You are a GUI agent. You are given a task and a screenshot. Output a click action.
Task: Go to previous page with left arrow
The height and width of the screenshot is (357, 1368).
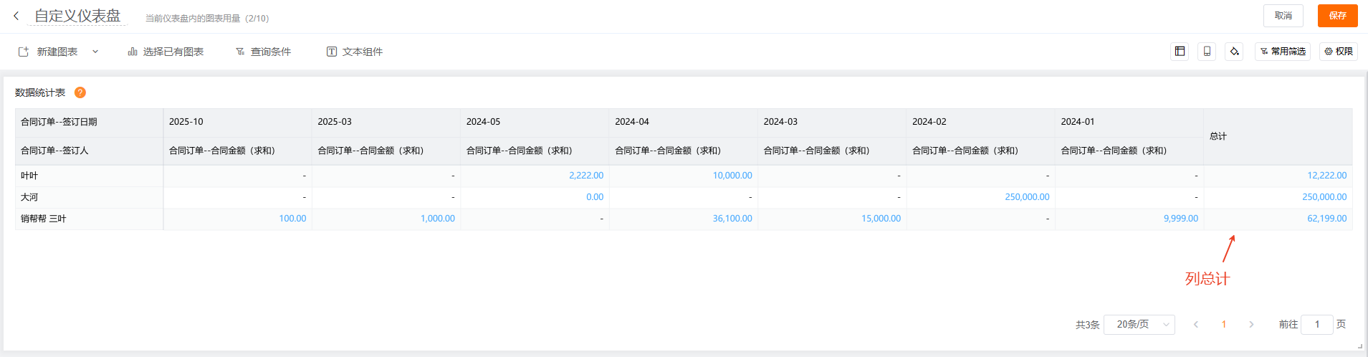point(1195,325)
